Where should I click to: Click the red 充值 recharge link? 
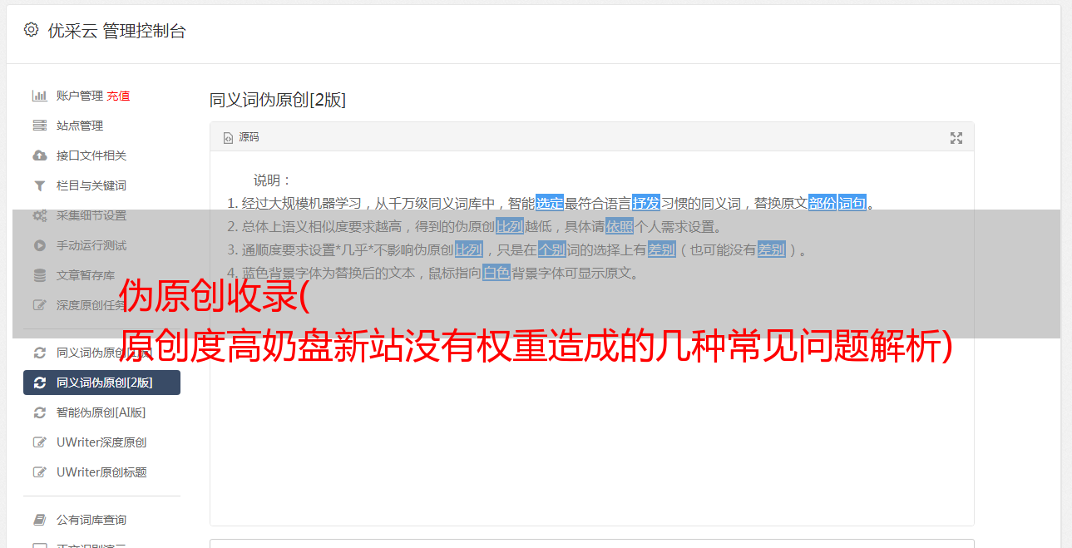pos(118,96)
